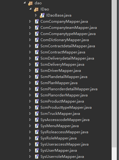Viewport: 119px width, 160px height.
Task: Click the ScmTruckMapper.java file icon
Action: click(37, 114)
